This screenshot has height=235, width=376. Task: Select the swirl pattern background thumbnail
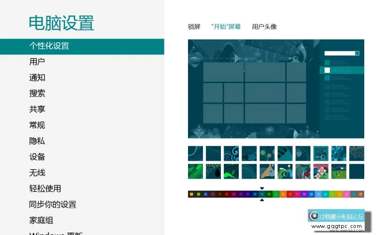click(231, 153)
